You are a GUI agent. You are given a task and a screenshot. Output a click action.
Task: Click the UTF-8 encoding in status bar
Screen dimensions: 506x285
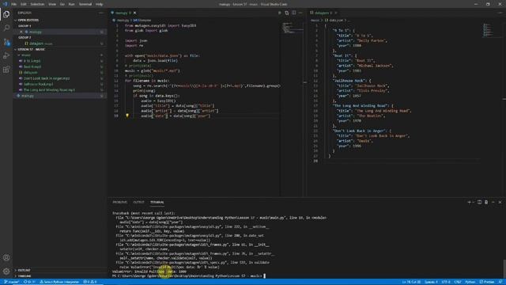coord(446,282)
